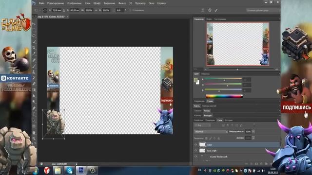The image size is (312, 175).
Task: Select the History Brush tool
Action: coord(34,78)
